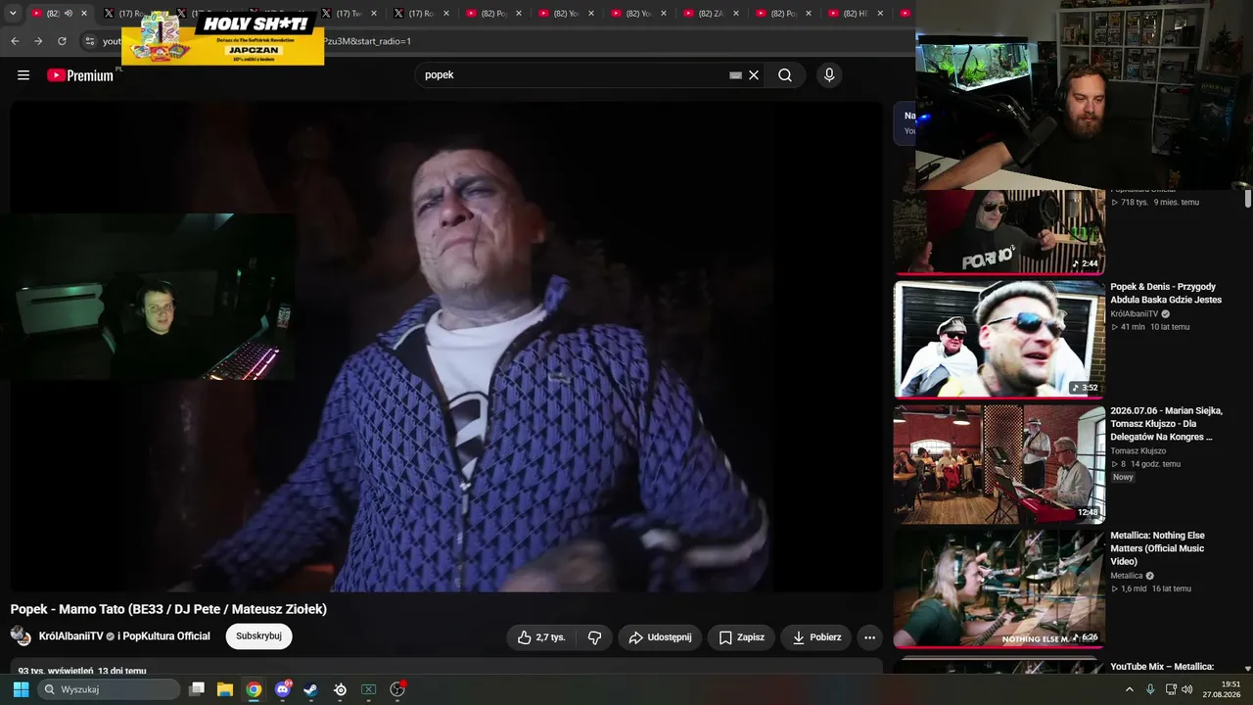Download video with Pobierz button
Screen dimensions: 1253x705
[x=816, y=637]
